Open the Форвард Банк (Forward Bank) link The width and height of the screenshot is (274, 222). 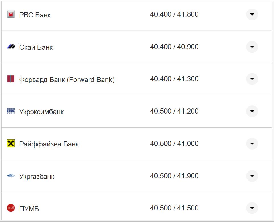pos(67,80)
